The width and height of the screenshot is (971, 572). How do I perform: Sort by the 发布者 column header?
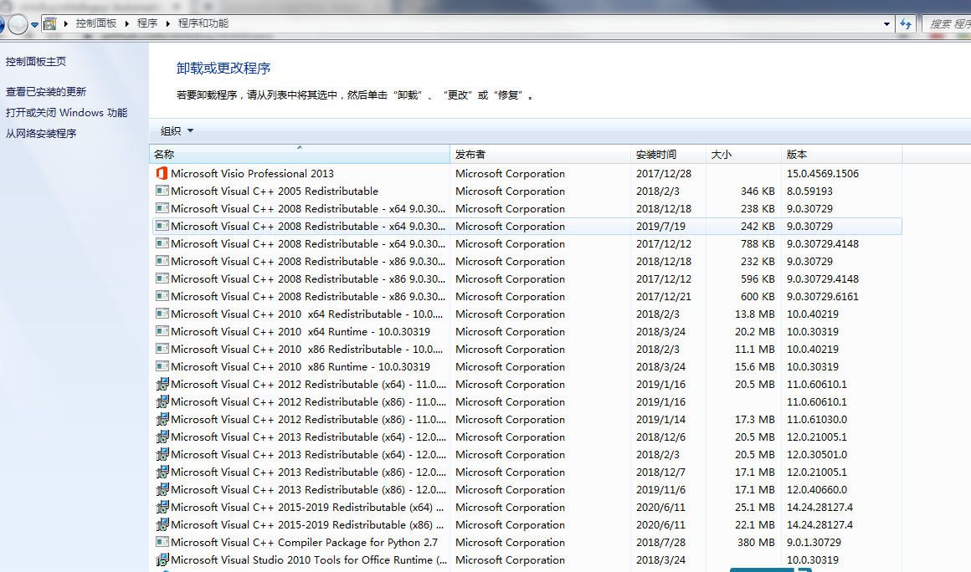coord(540,154)
